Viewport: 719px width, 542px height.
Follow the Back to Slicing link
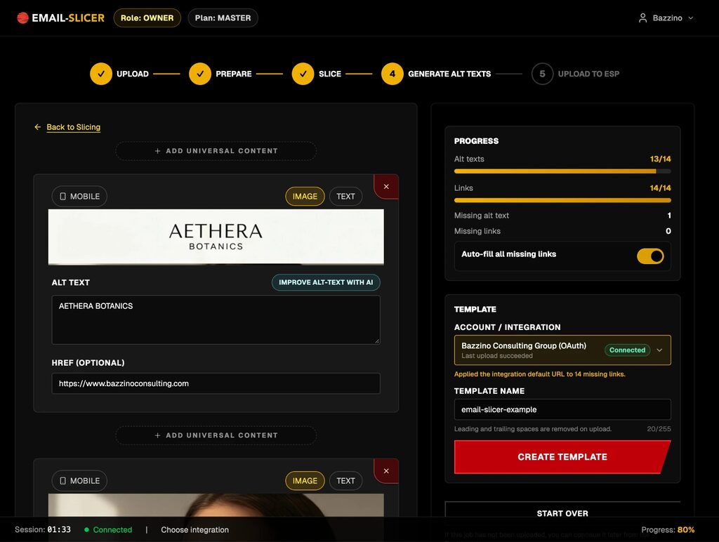(73, 127)
